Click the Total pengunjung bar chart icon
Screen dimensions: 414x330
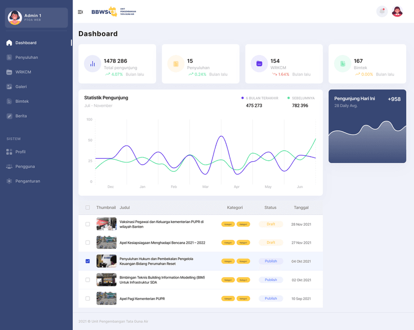(92, 64)
